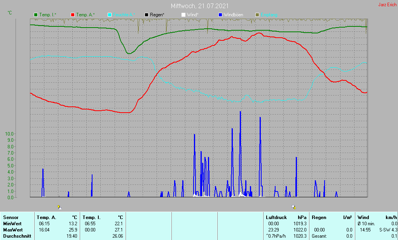This screenshot has width=398, height=240.
Task: Click the 1020.3 average pressure value
Action: 300,236
